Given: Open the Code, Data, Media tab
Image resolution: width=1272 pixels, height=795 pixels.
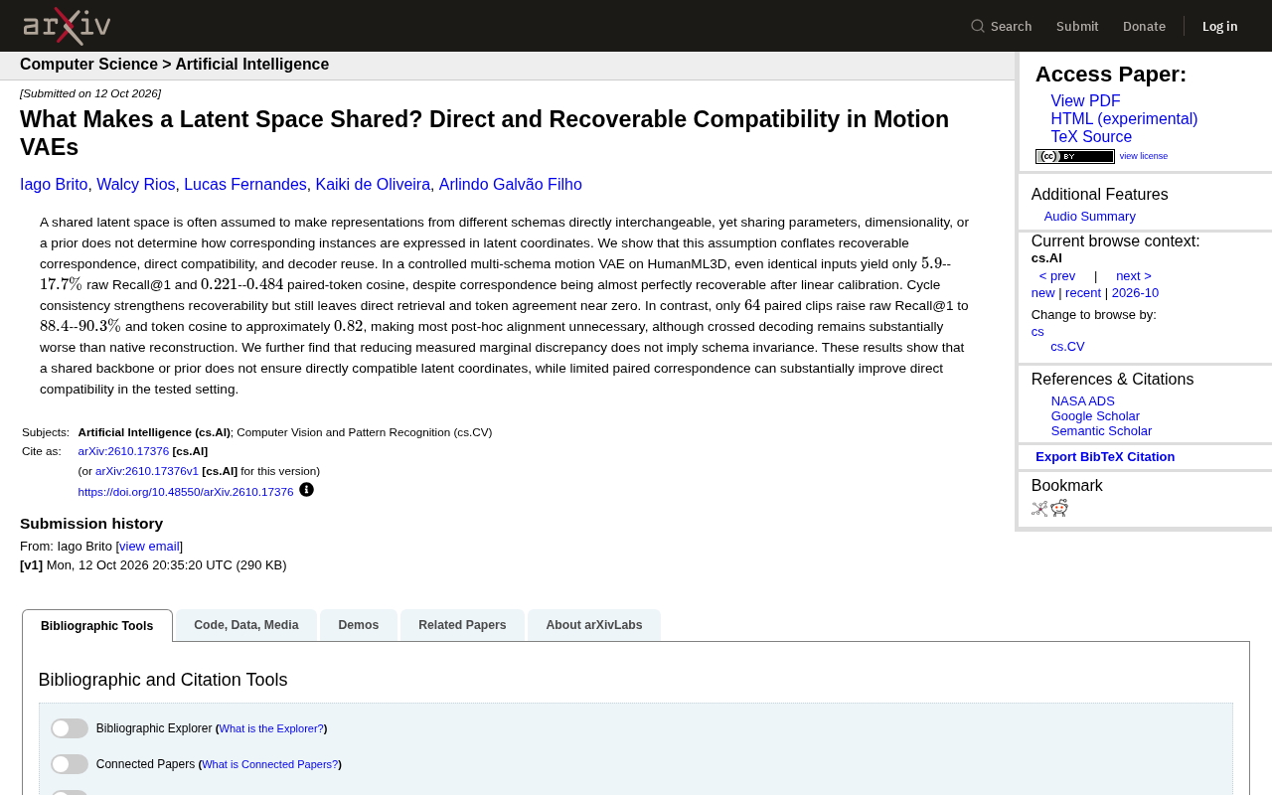Looking at the screenshot, I should point(246,625).
